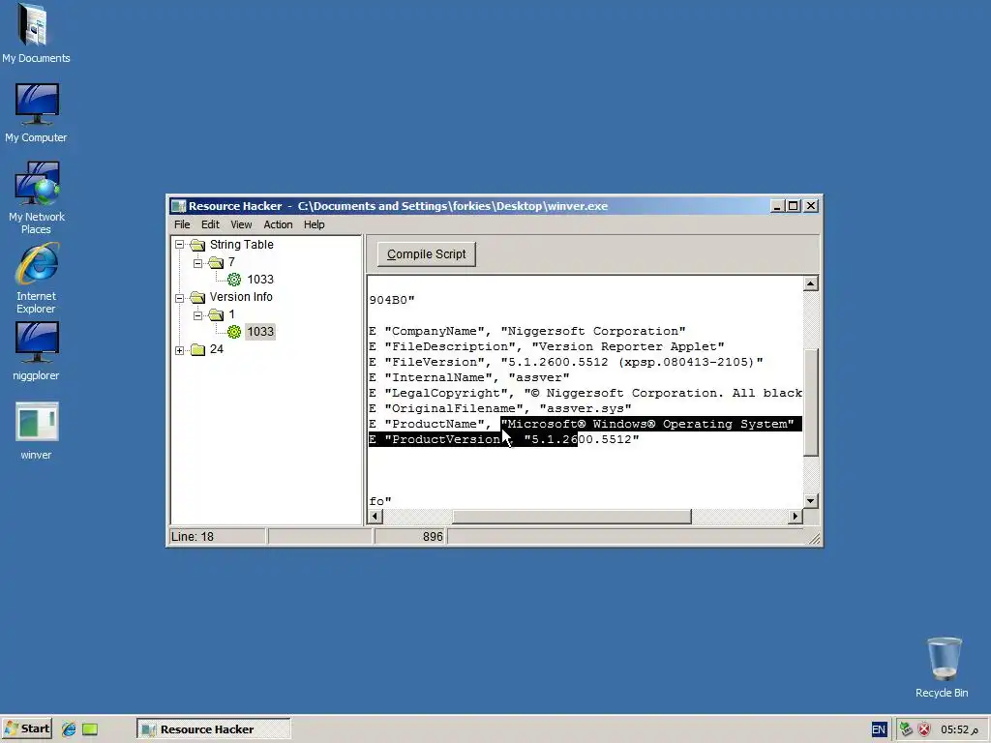The image size is (991, 743).
Task: Click folder icon of node 7
Action: click(216, 262)
